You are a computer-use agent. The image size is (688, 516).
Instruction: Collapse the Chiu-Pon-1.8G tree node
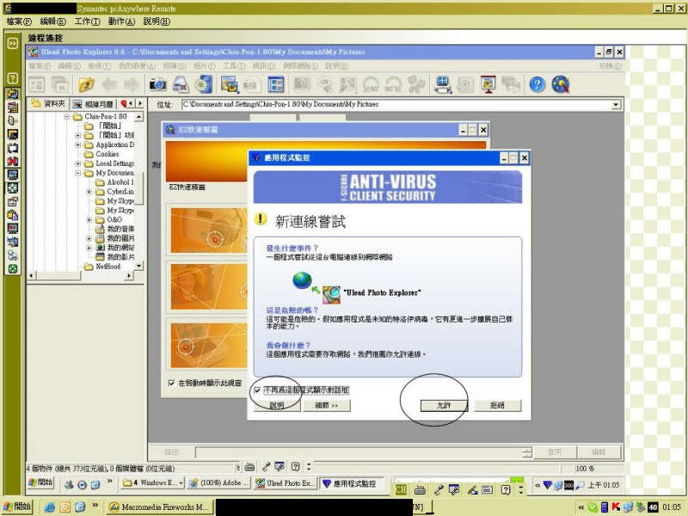coord(67,117)
